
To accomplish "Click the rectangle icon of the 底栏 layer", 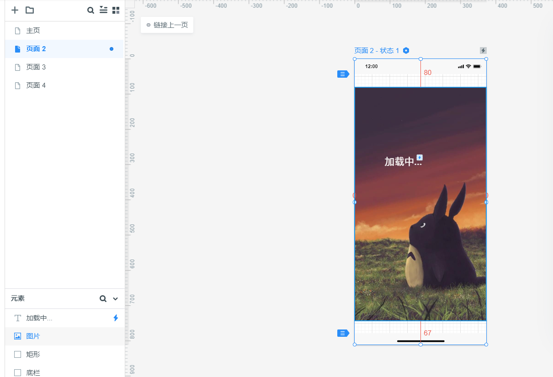I will point(18,372).
